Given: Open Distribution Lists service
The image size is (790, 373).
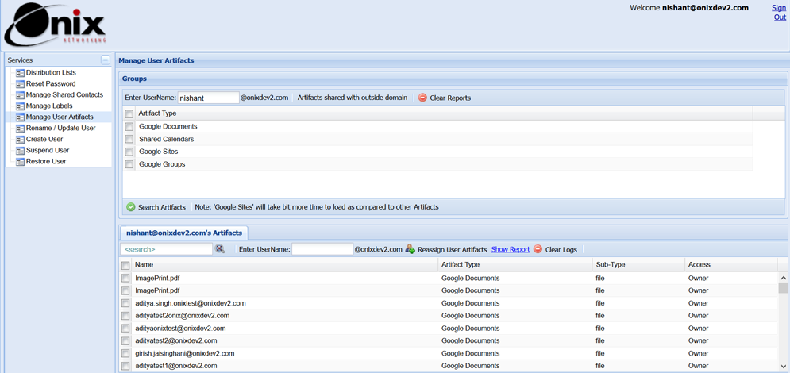Looking at the screenshot, I should pyautogui.click(x=51, y=72).
